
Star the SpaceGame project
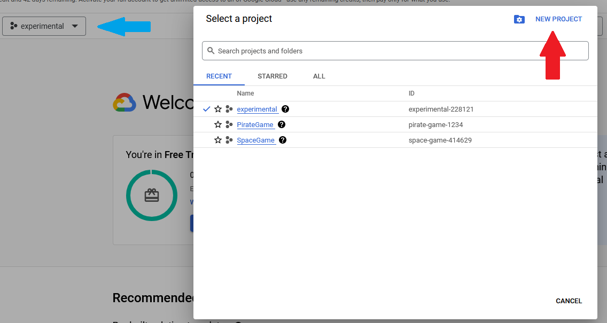coord(217,140)
